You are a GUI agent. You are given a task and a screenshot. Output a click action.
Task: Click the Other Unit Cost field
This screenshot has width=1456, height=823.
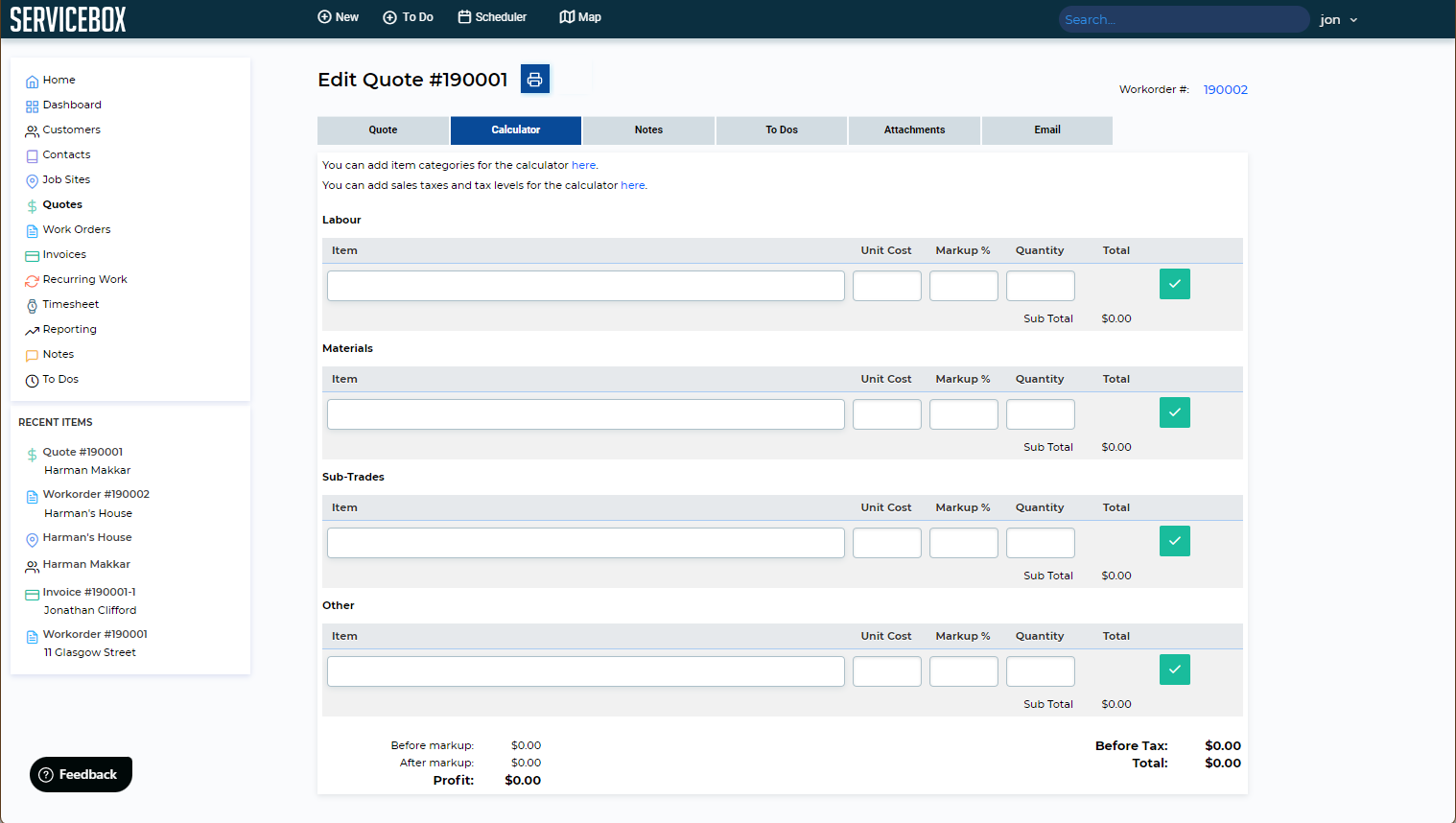[887, 671]
